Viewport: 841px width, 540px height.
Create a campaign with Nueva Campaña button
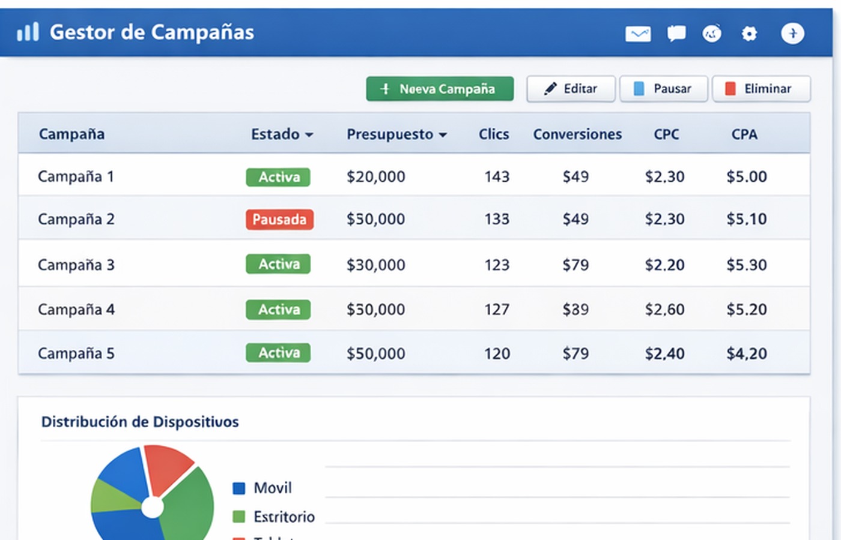[x=439, y=88]
